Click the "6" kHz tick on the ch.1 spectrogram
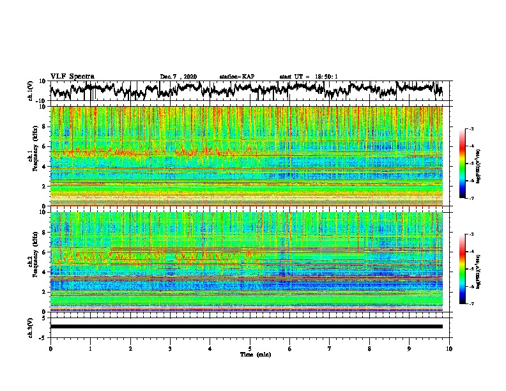 pyautogui.click(x=44, y=147)
